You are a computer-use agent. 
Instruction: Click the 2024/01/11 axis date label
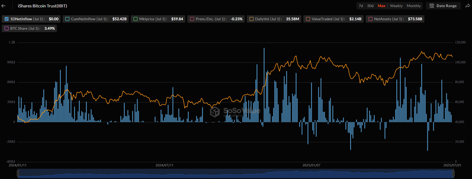(x=18, y=165)
